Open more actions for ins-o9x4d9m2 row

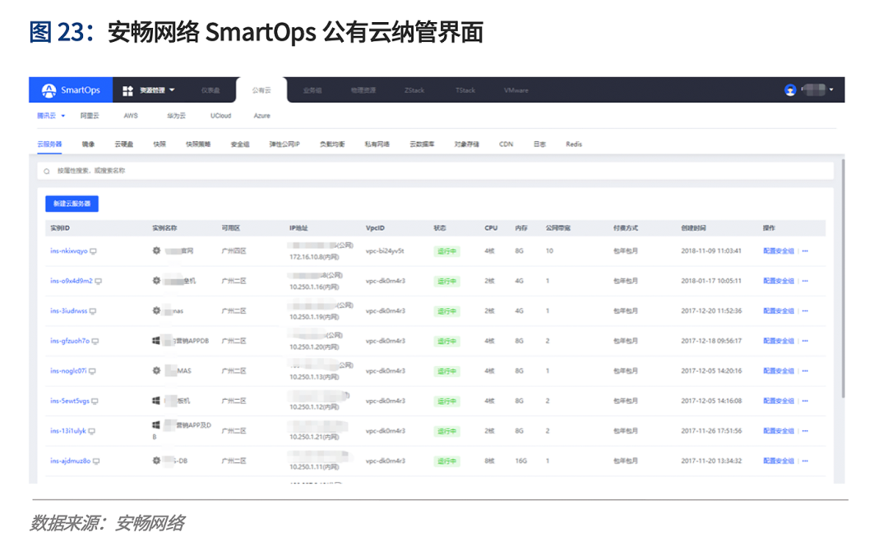805,281
